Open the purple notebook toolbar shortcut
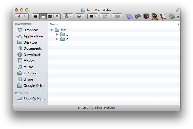 pyautogui.click(x=129, y=16)
